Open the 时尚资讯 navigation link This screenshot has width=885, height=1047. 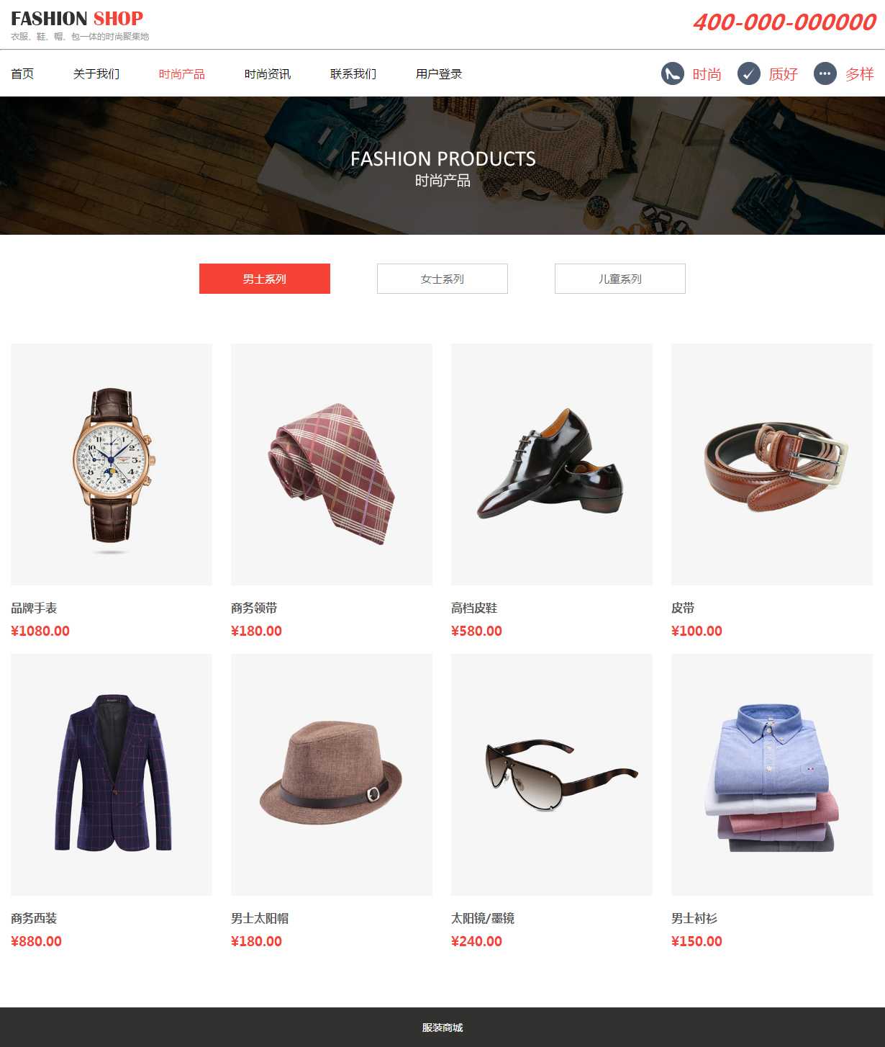coord(268,74)
